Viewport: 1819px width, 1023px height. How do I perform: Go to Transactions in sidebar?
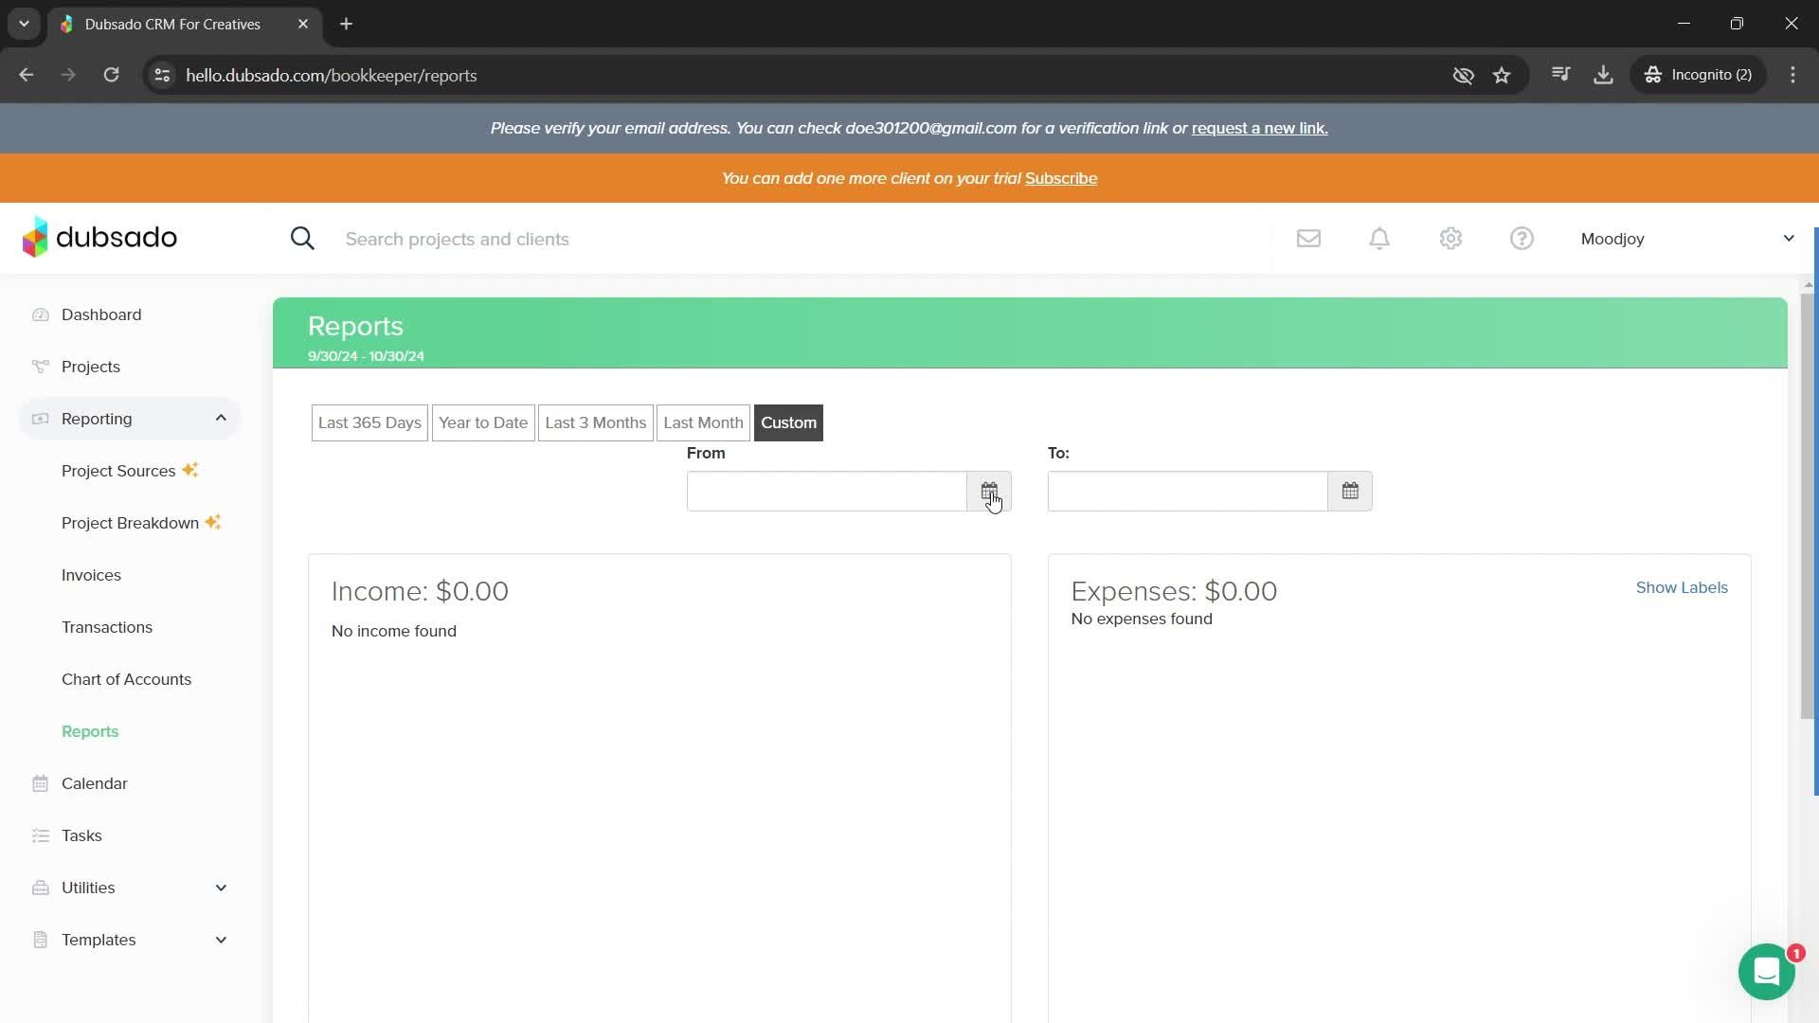(106, 627)
